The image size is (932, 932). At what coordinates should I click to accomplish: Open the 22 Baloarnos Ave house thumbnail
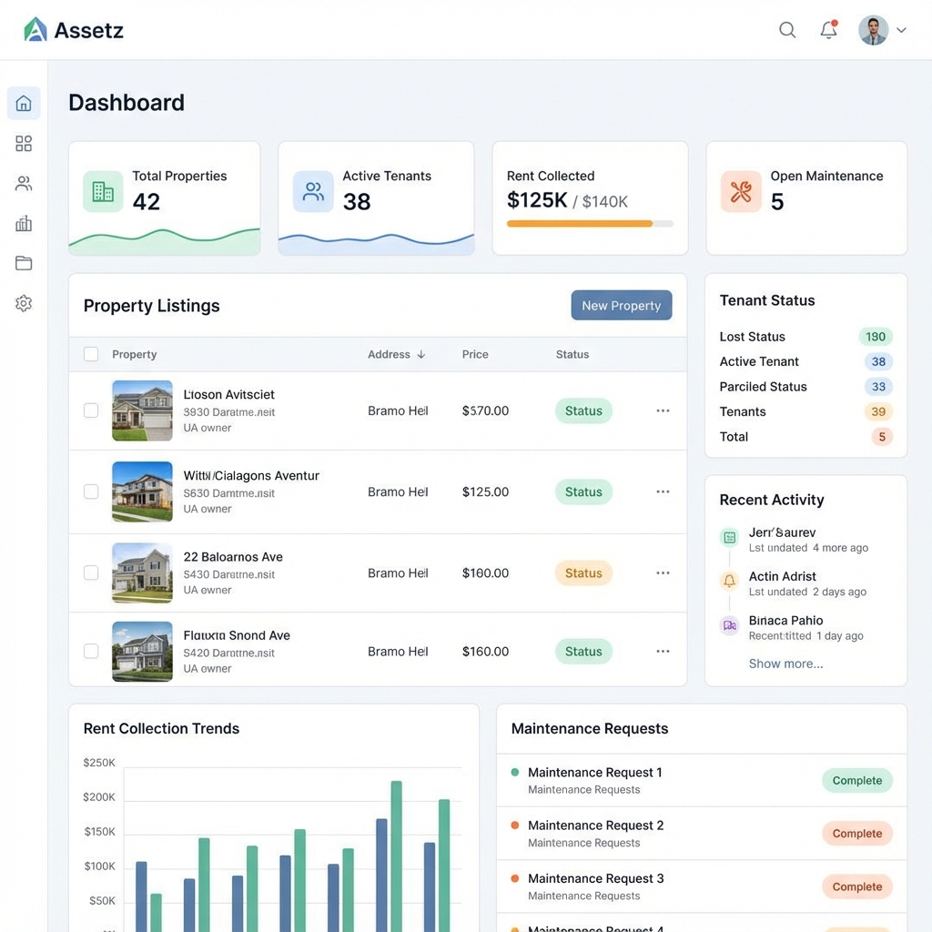pos(142,572)
